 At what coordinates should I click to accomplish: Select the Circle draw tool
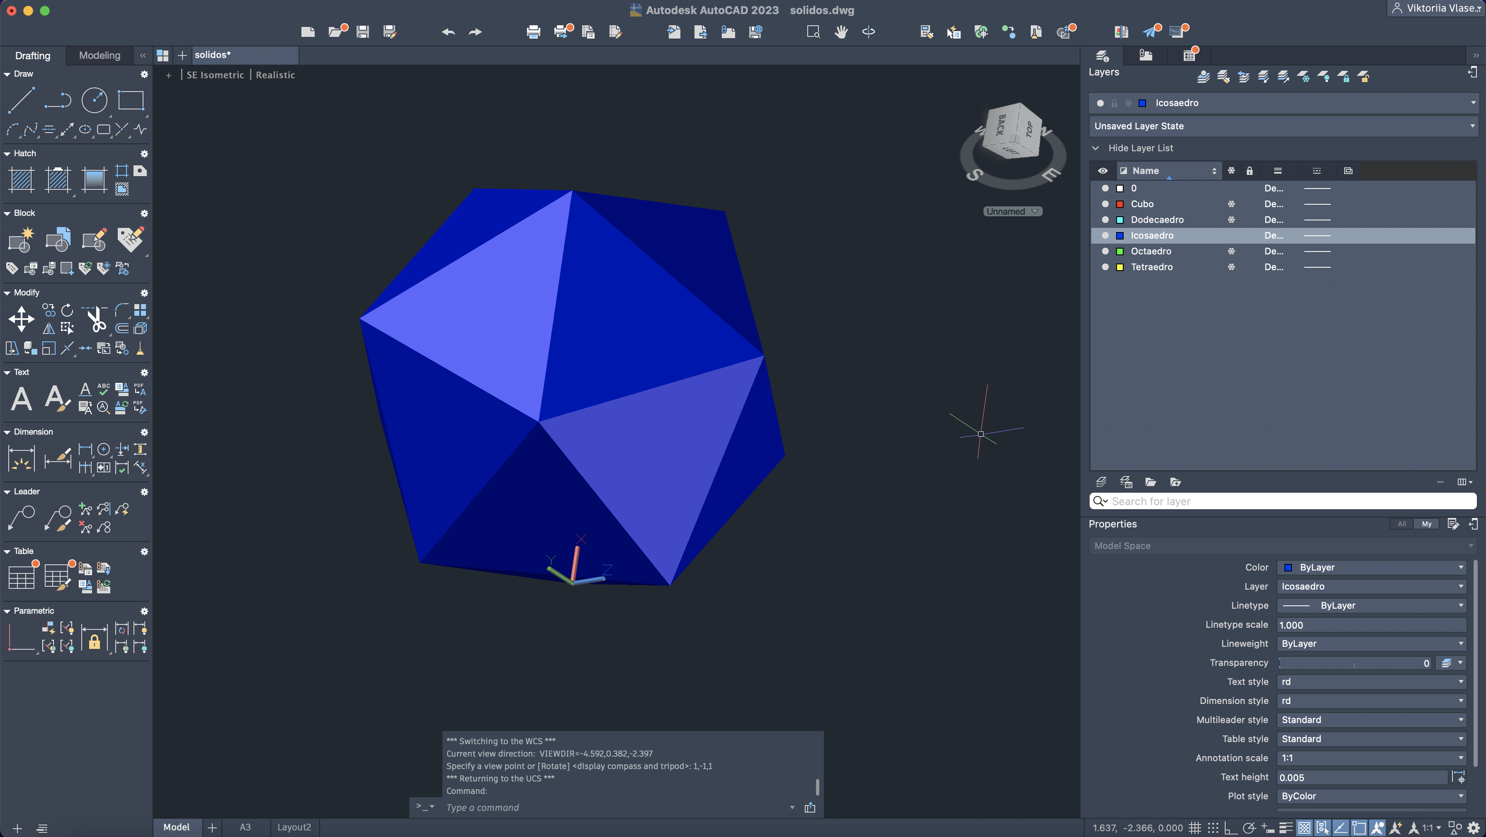94,100
